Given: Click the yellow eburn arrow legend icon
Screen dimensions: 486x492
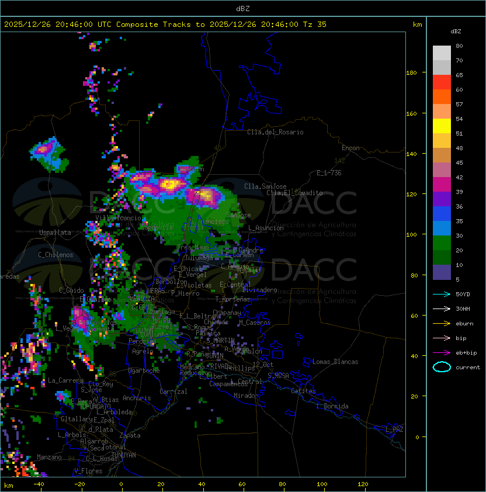Looking at the screenshot, I should click(442, 323).
